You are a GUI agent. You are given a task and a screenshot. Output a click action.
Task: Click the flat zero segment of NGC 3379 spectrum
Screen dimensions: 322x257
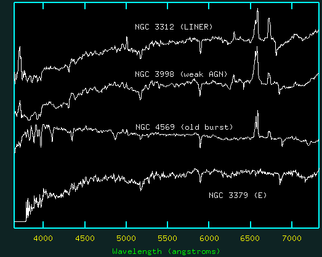[x=20, y=221]
